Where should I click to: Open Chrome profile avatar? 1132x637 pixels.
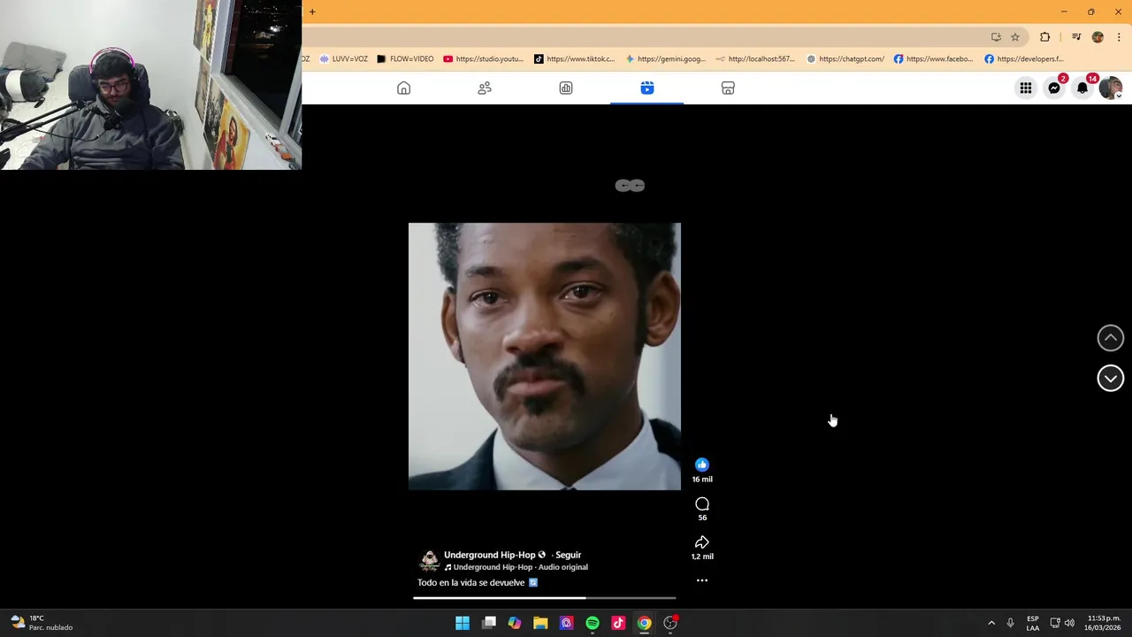[x=1098, y=37]
